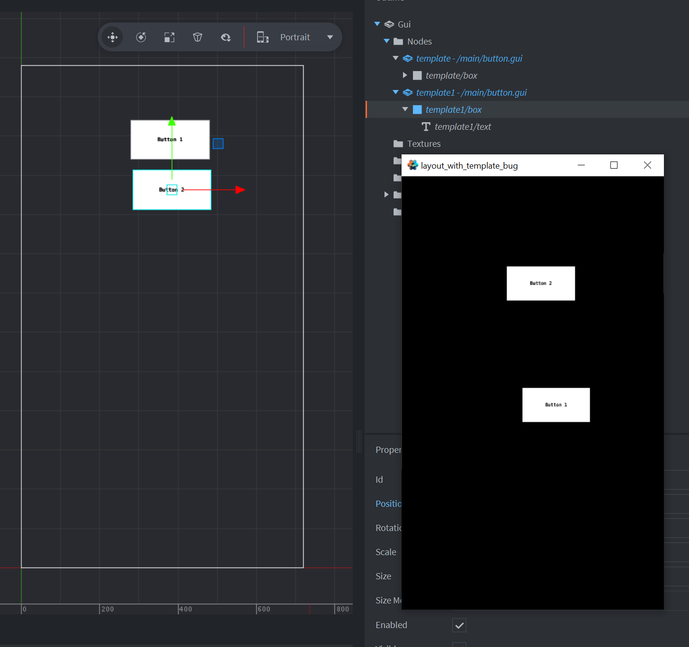
Task: Uncheck the Enabled property checkbox
Action: click(x=459, y=625)
